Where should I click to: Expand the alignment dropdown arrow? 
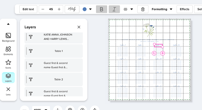[132, 9]
